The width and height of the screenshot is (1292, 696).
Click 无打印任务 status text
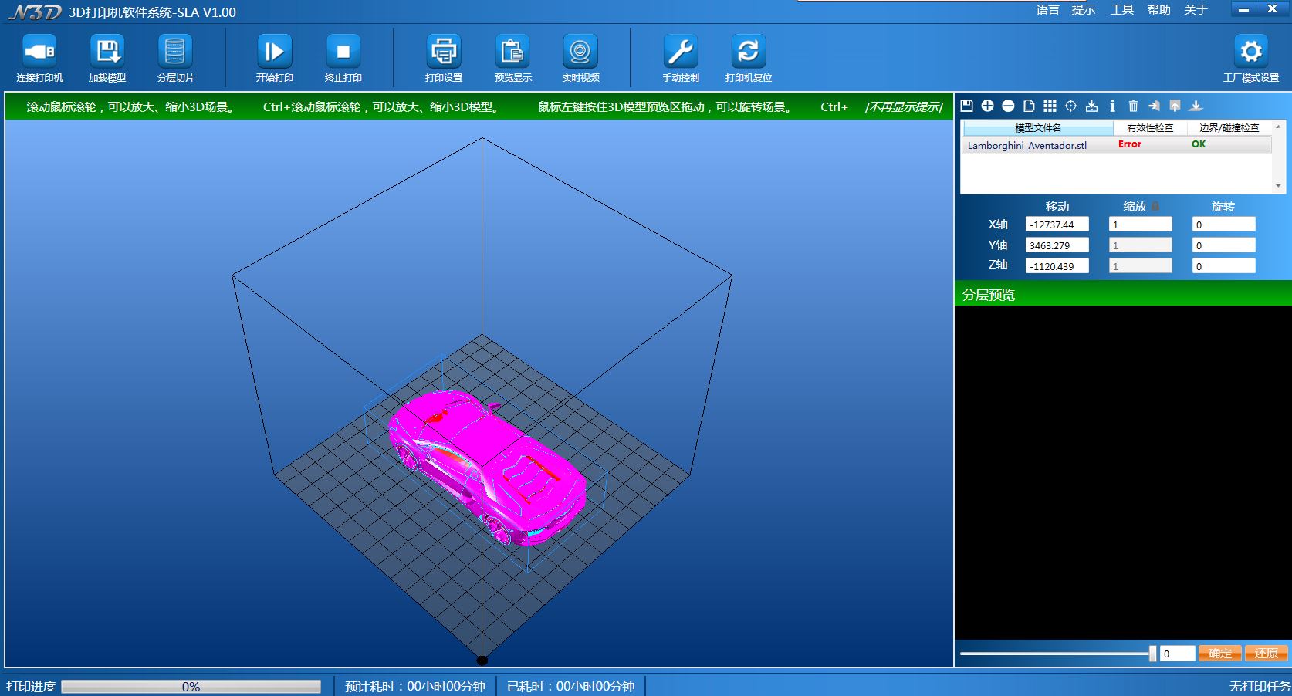click(x=1260, y=687)
